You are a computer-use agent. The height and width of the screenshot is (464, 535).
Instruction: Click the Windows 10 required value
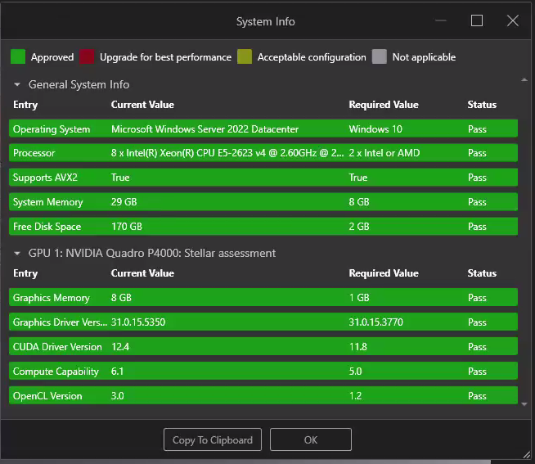375,129
